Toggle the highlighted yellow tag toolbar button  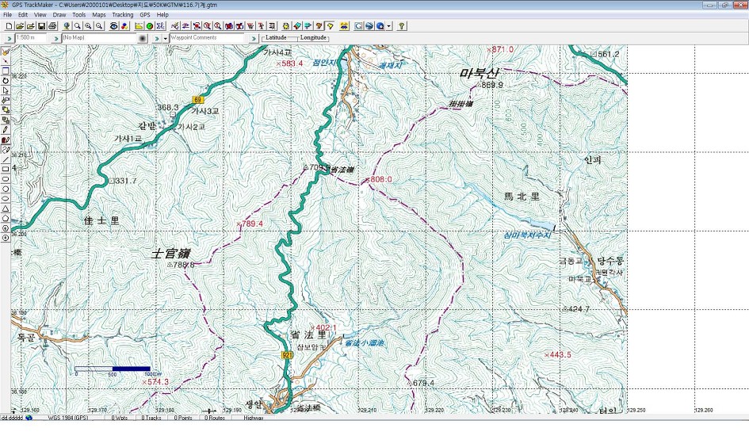pos(330,26)
